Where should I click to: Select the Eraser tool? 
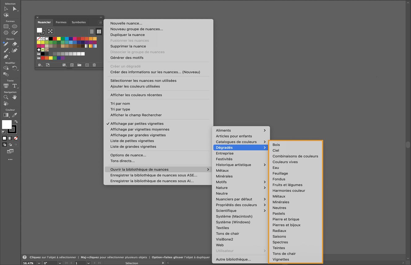tap(15, 44)
